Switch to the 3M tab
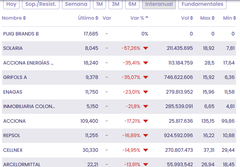The width and height of the screenshot is (240, 167). pos(115,4)
